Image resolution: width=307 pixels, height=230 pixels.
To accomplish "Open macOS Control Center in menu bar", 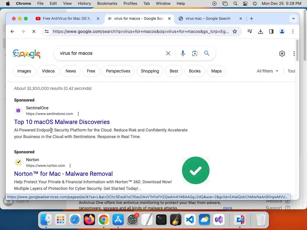I will coord(245,4).
